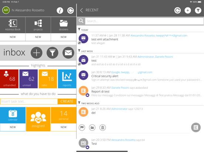Screen dimensions: 204x153
Task: Open the 'del' message
Action: tap(140, 112)
